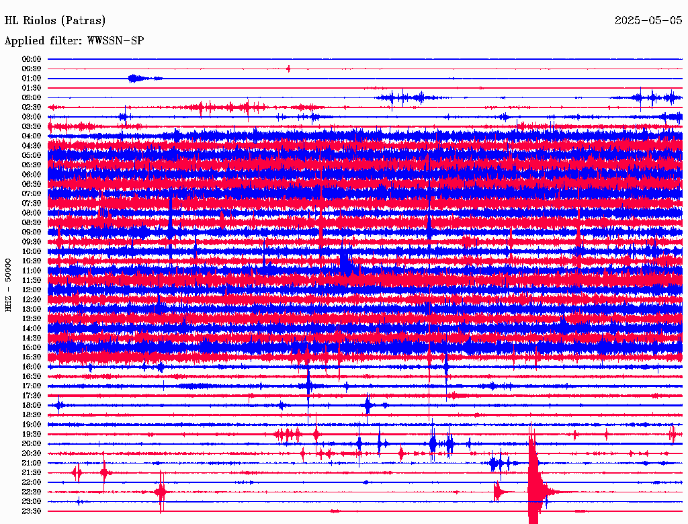The image size is (688, 524).
Task: Click the '22:30' time label
Action: [32, 492]
